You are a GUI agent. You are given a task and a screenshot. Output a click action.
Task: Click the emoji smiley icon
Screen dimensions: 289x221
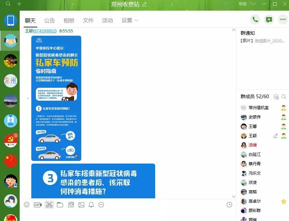coord(27,205)
